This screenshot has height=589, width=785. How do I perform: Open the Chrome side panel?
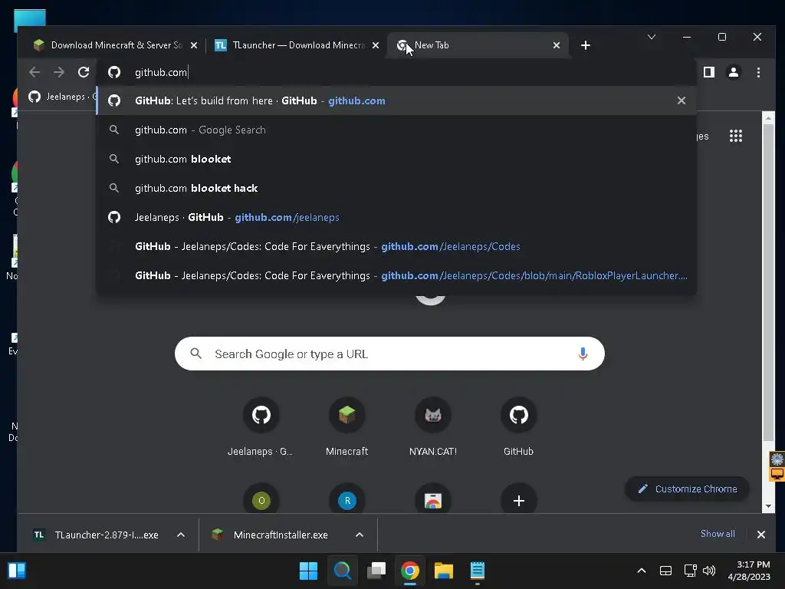(709, 72)
